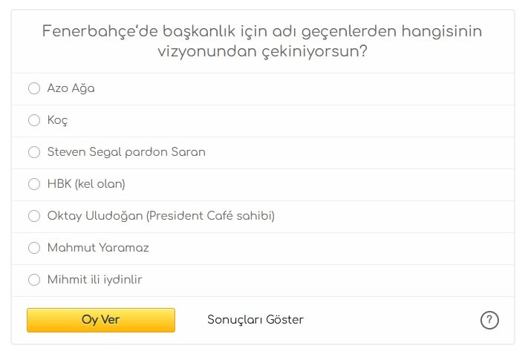
Task: Select the Mahmut Yaramaz radio button
Action: coord(33,248)
